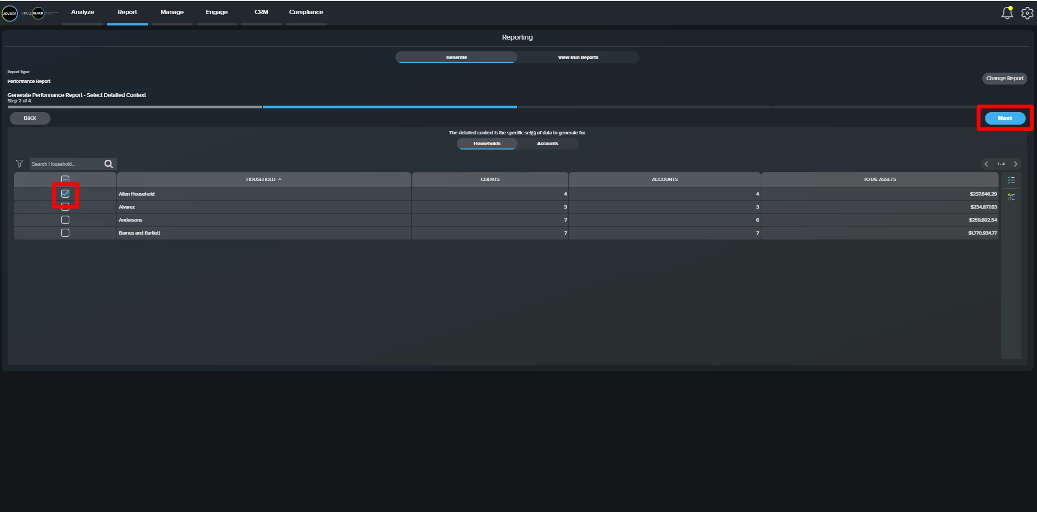Click the Search Household input field
Screen dimensions: 1037x512
point(66,164)
